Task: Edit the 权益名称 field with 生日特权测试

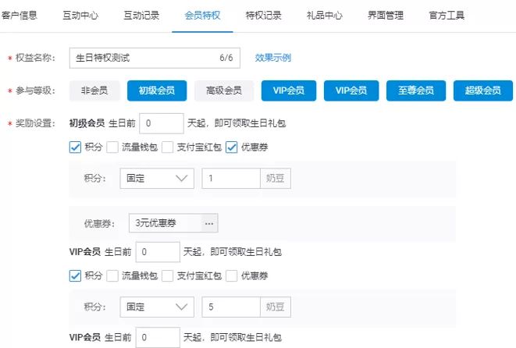Action: click(x=155, y=58)
